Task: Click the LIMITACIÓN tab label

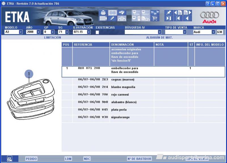Action: tap(52, 37)
